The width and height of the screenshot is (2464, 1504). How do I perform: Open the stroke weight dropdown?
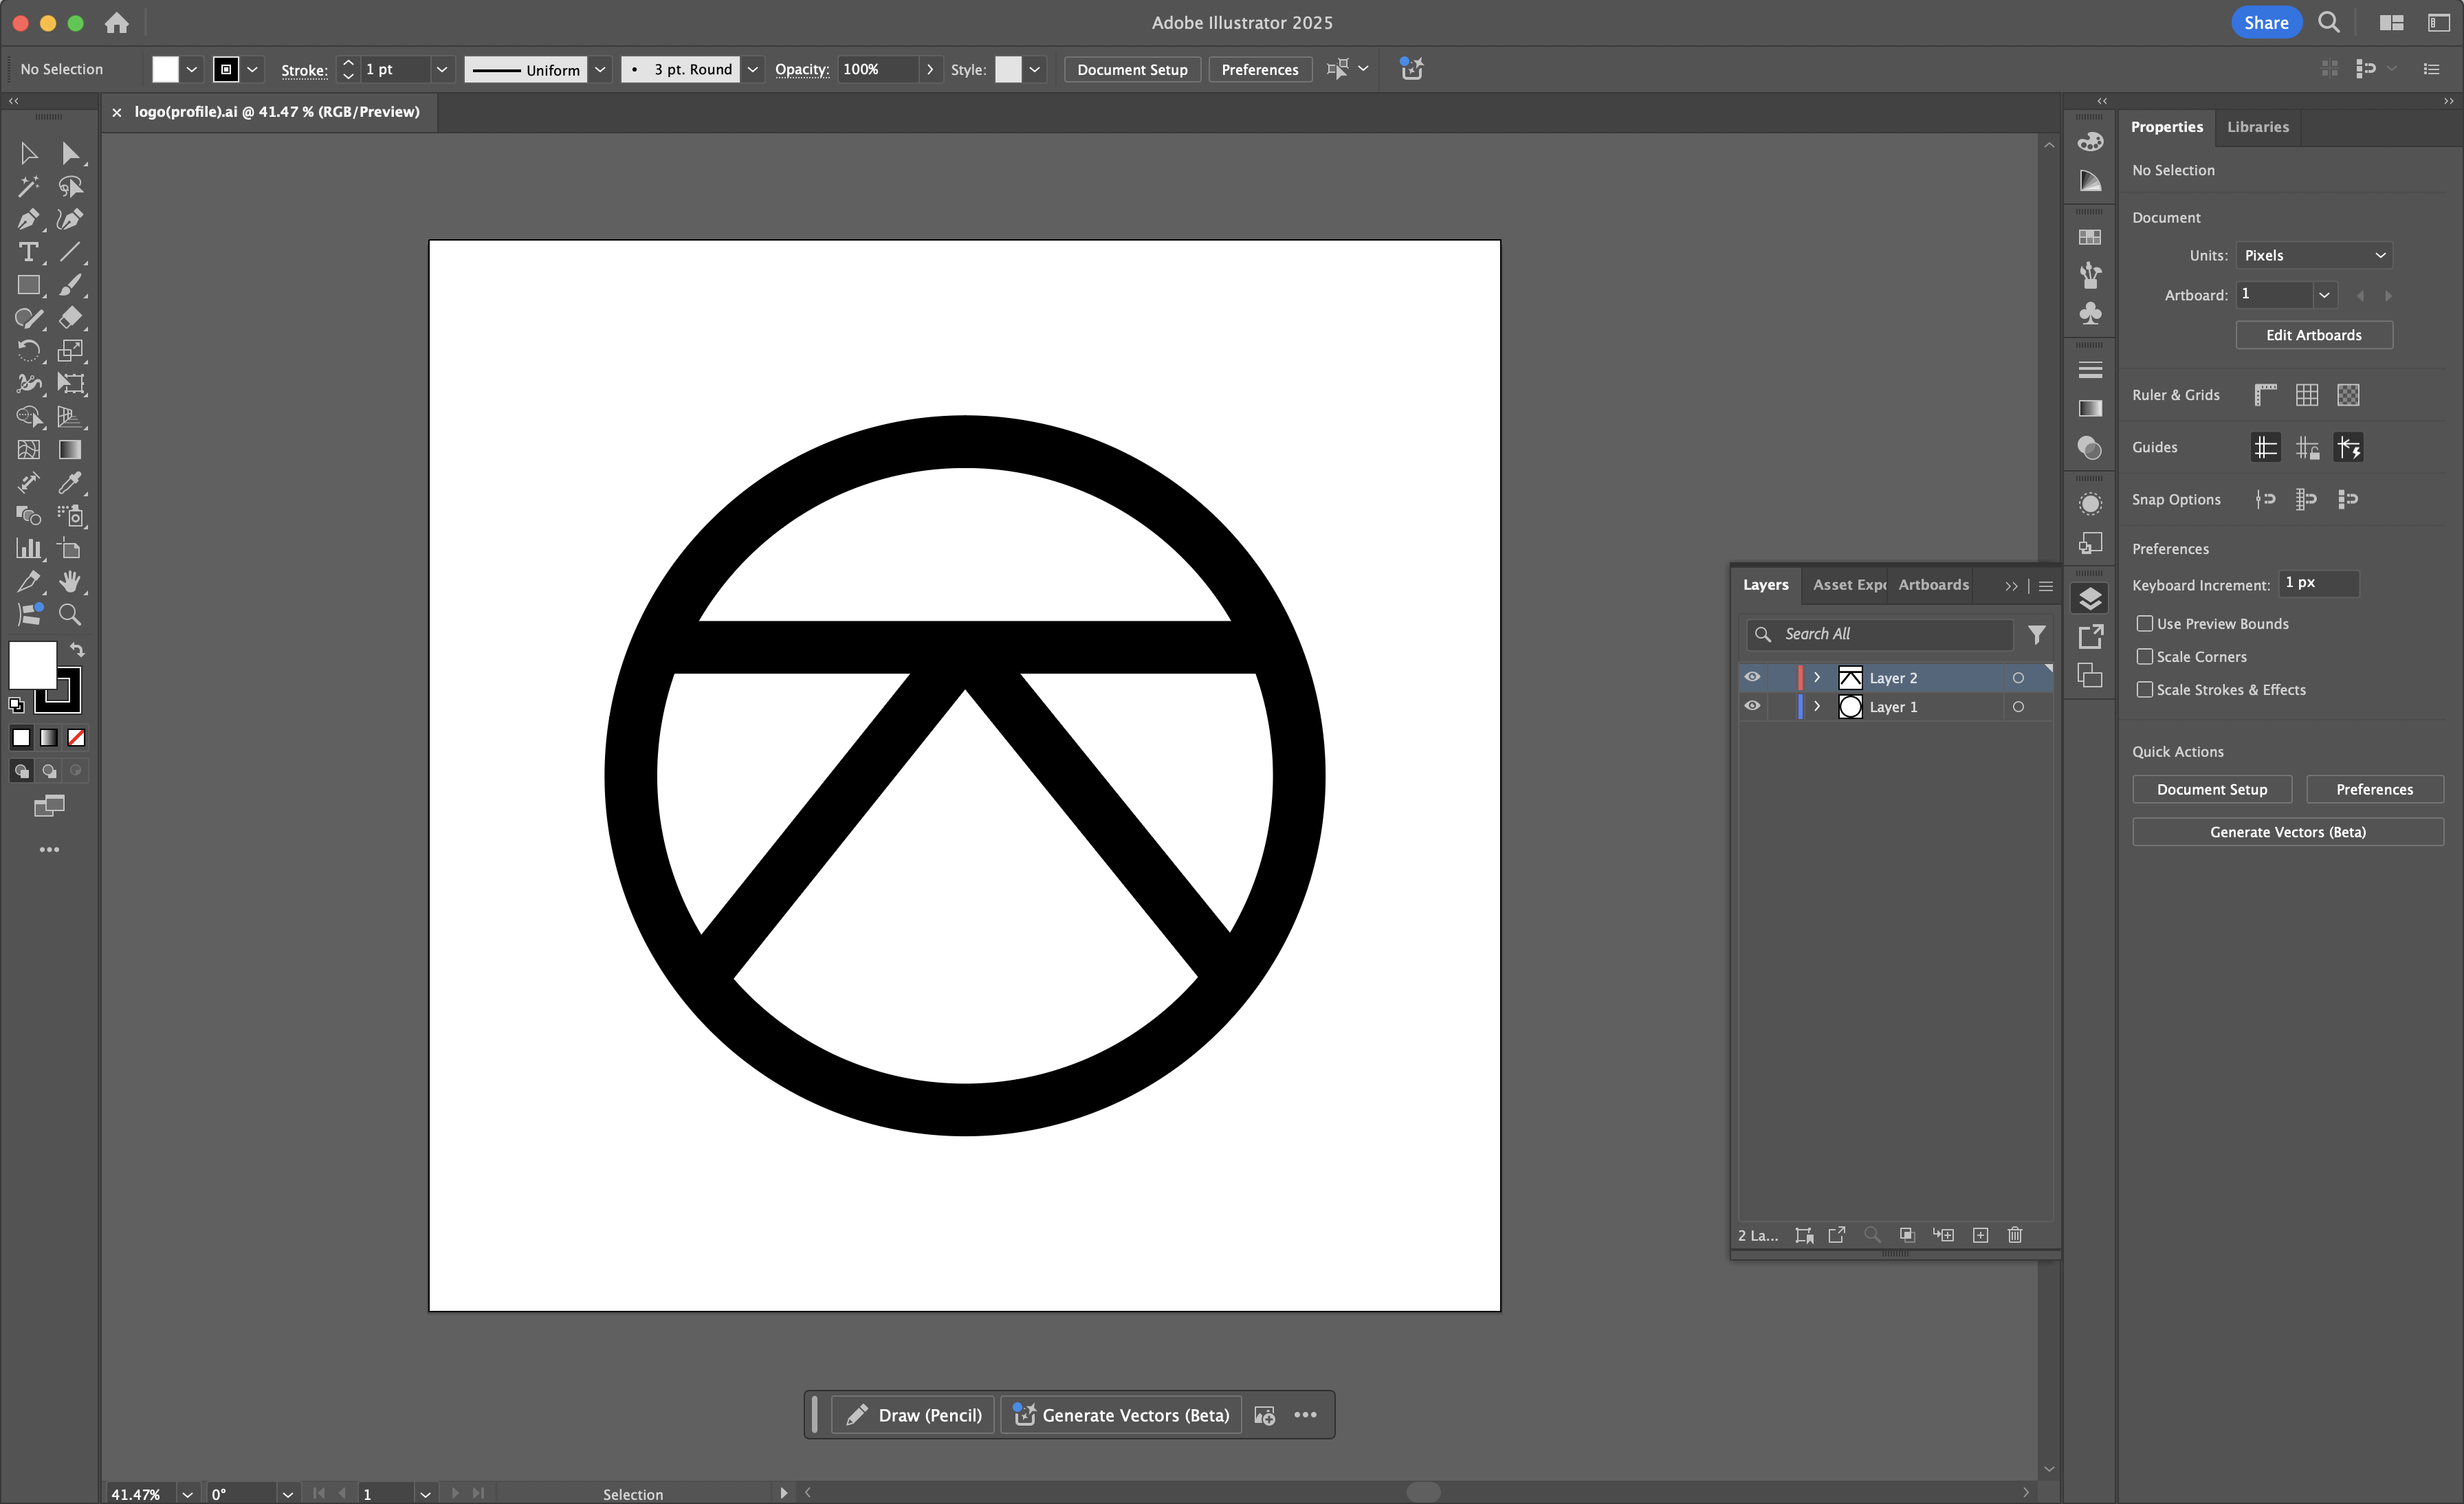coord(441,69)
